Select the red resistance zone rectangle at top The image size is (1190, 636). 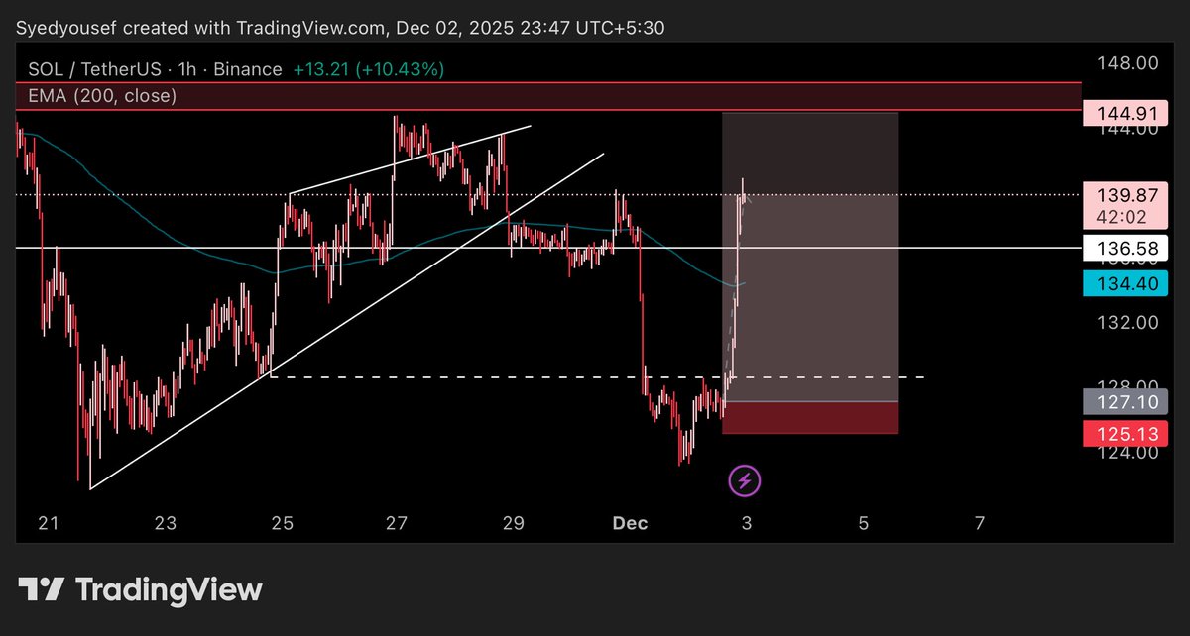(548, 96)
